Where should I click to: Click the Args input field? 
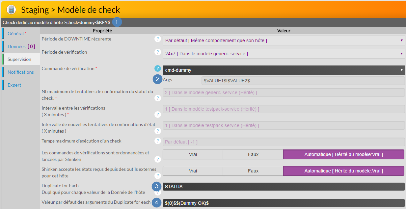[303, 81]
